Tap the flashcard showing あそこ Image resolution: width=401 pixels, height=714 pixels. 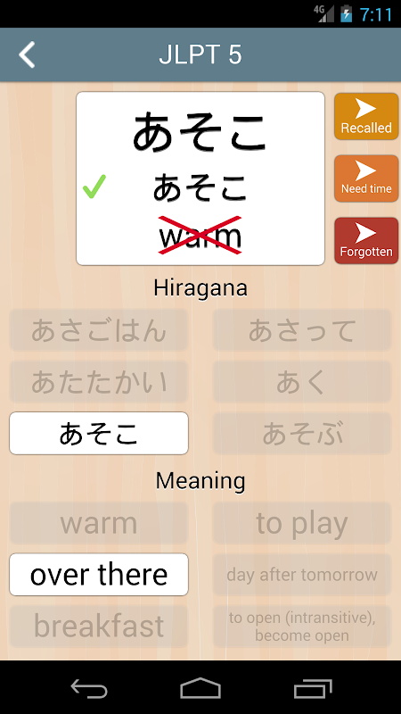(x=200, y=178)
